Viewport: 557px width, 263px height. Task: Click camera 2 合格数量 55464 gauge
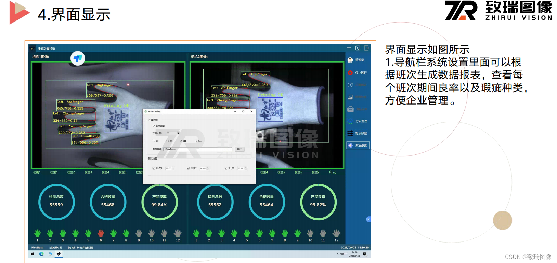click(267, 202)
